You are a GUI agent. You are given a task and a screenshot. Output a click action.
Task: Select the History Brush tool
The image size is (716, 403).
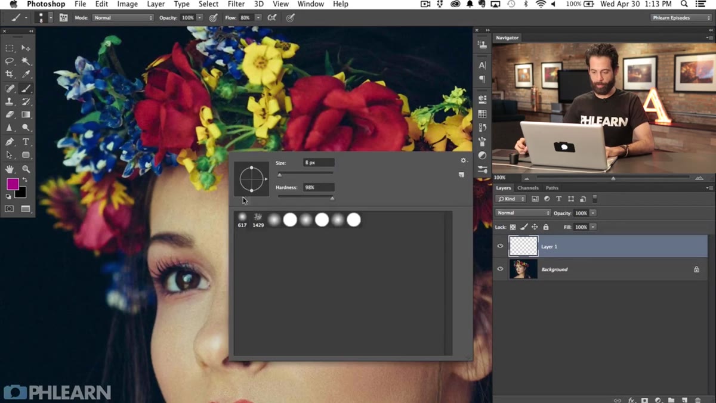coord(26,102)
